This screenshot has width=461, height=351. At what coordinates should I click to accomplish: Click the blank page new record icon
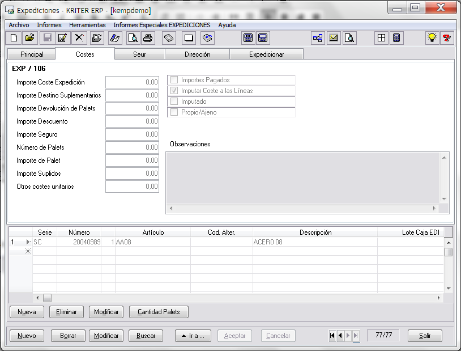click(14, 38)
